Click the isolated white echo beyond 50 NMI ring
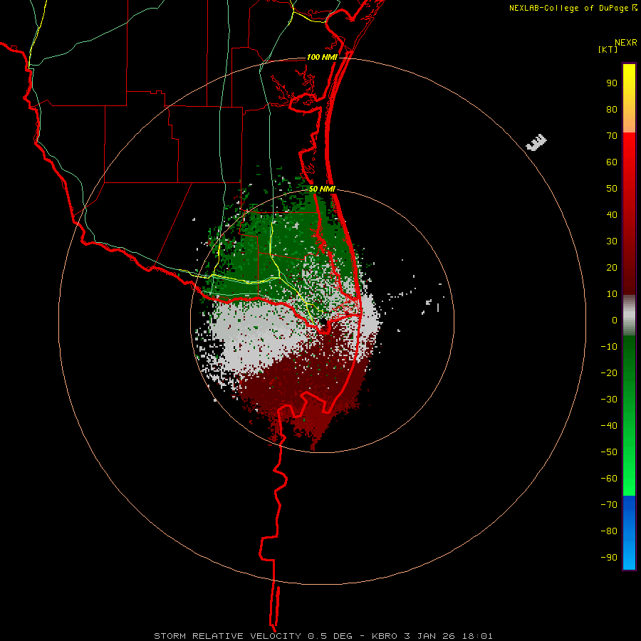This screenshot has width=641, height=641. coord(536,142)
